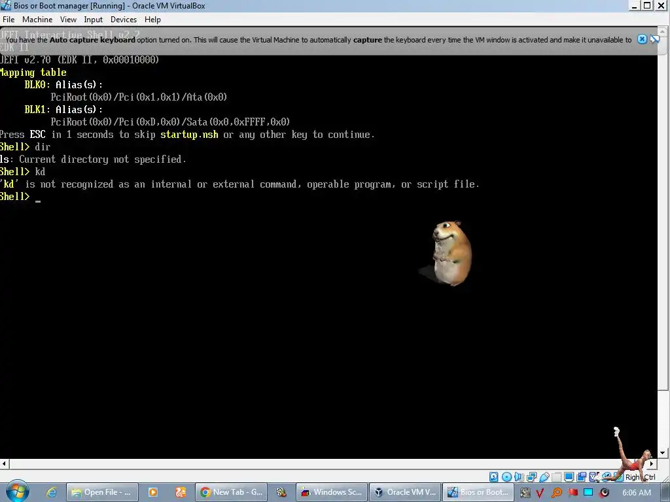
Task: Click the recording status icon
Action: tap(581, 477)
